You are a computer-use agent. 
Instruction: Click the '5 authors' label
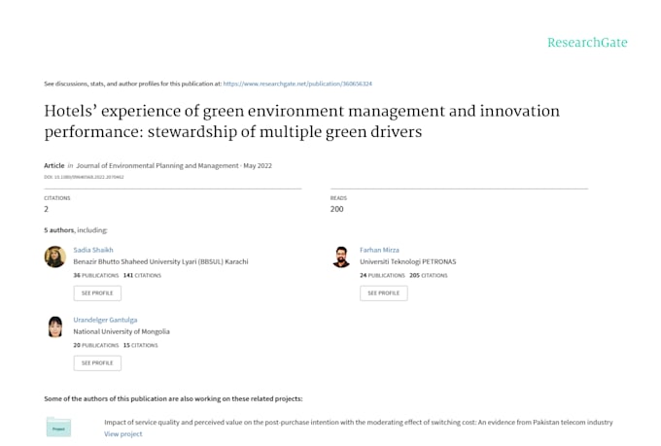coord(59,230)
